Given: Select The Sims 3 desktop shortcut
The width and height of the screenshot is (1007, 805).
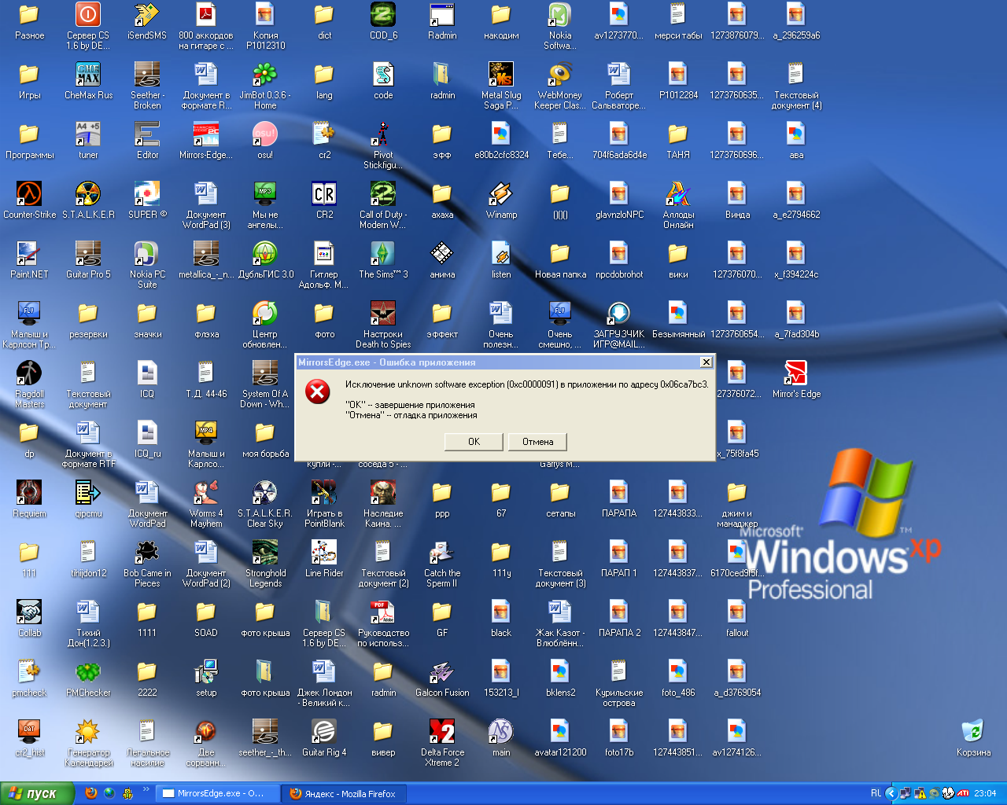Looking at the screenshot, I should (x=383, y=259).
